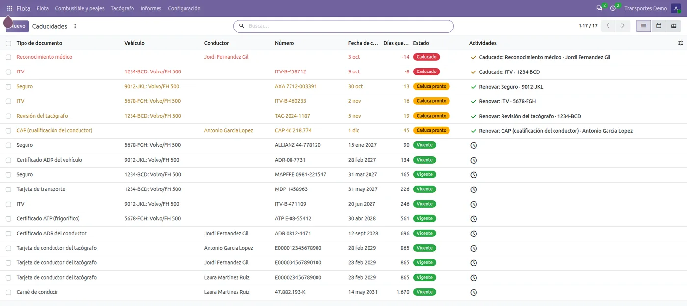Check the Reconocimiento médico row checkbox
The width and height of the screenshot is (687, 306).
[8, 57]
